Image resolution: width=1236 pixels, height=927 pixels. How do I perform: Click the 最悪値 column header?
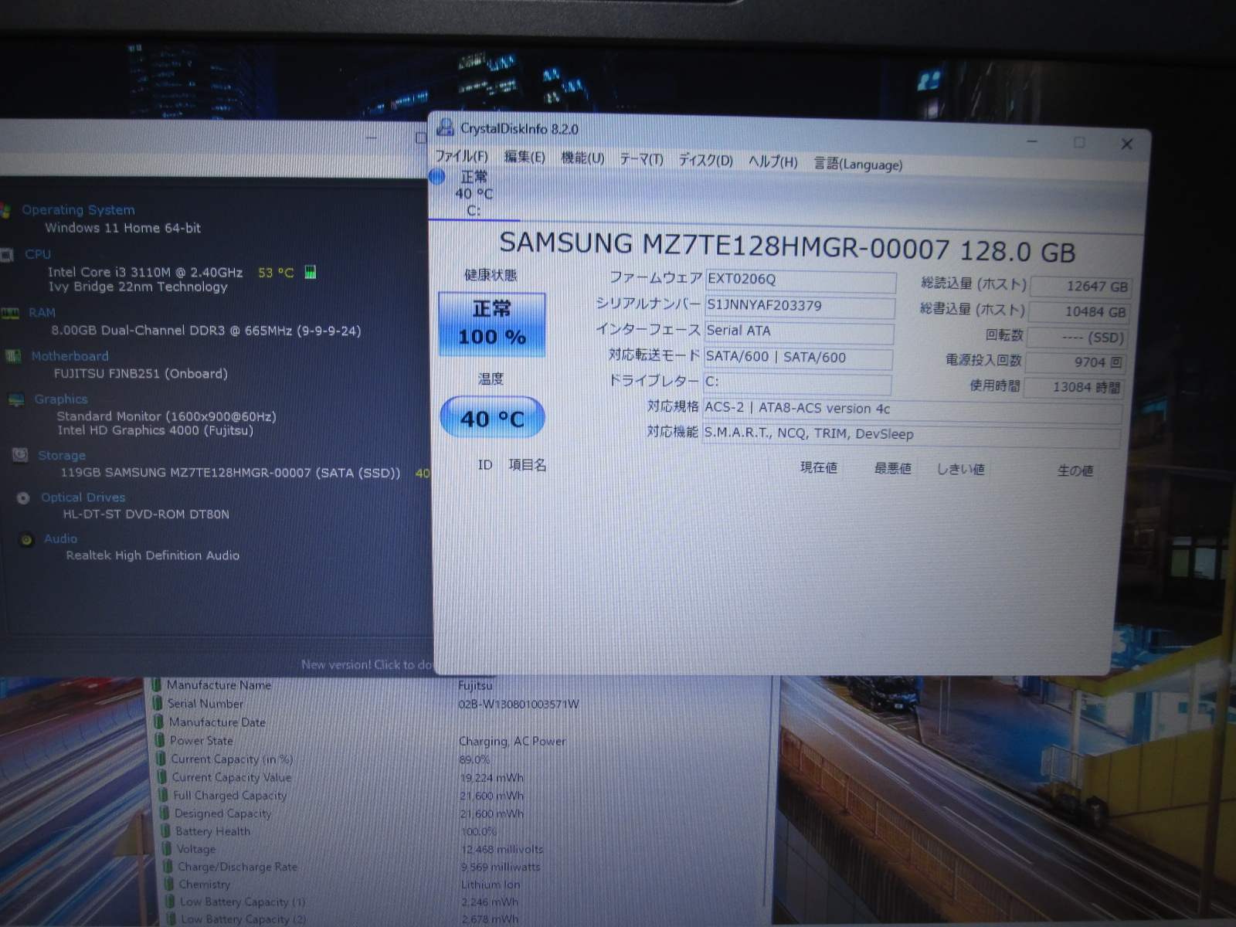[x=892, y=468]
